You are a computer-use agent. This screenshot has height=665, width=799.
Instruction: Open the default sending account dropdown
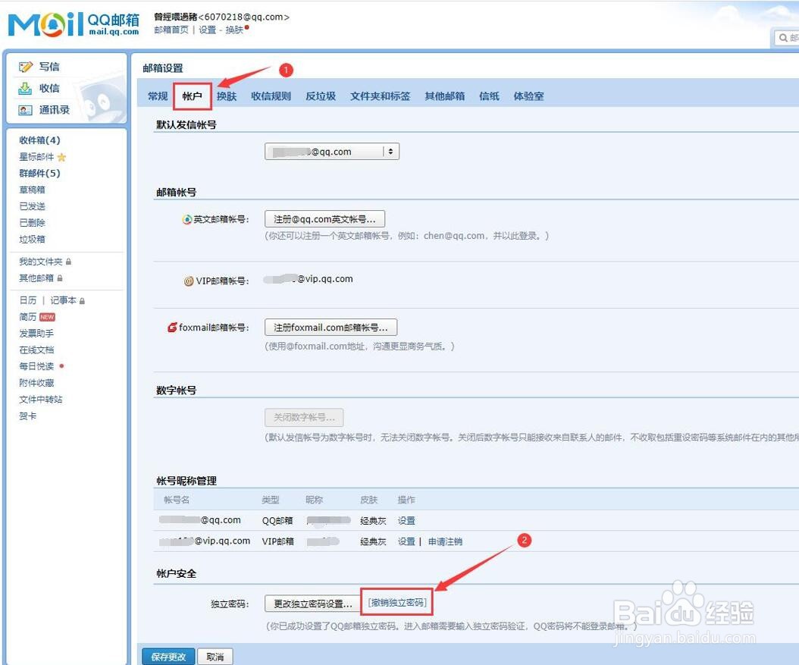[x=391, y=151]
